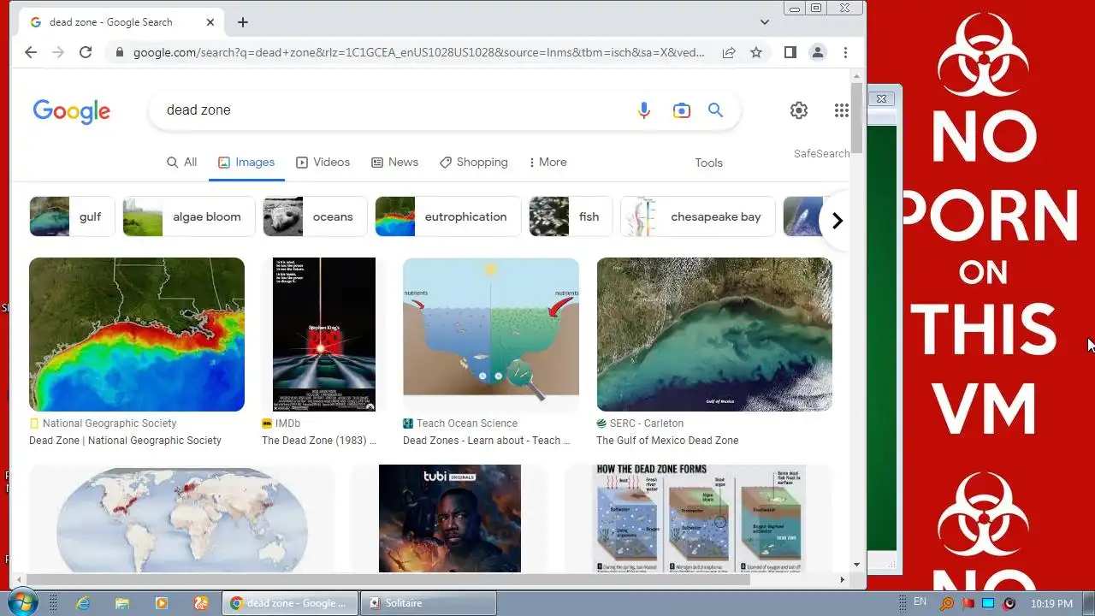Open a new tab with plus button
Screen dimensions: 1095x616
243,22
